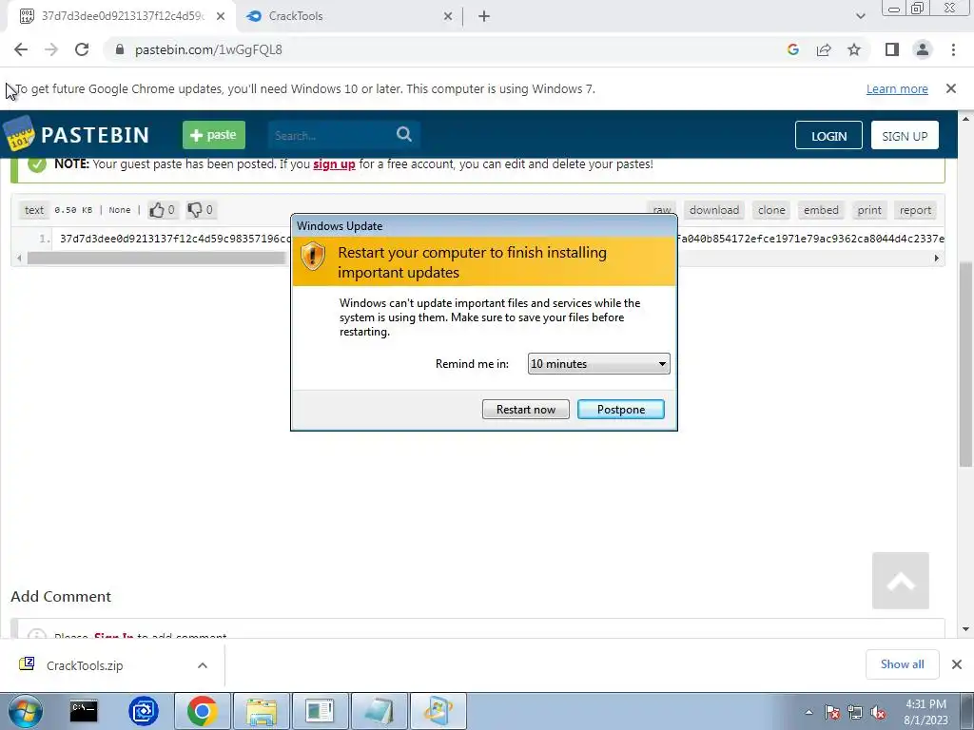Viewport: 974px width, 730px height.
Task: Open the Chrome side panel
Action: [x=892, y=49]
